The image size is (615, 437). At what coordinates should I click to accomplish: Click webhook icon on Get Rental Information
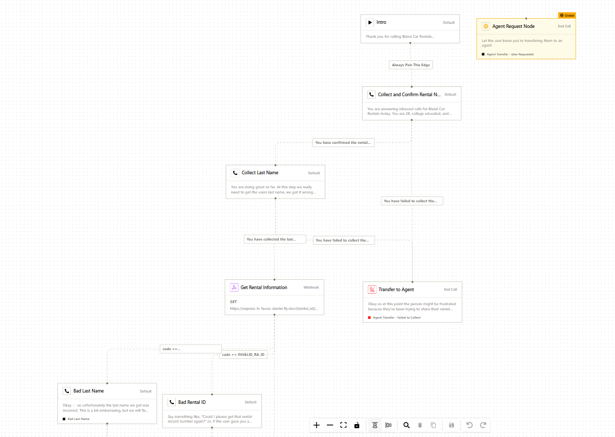coord(234,288)
